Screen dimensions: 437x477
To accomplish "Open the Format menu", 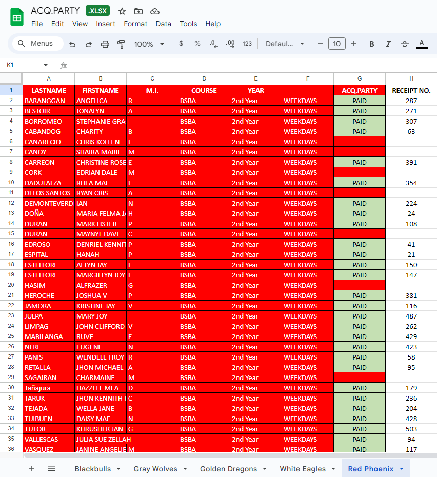I will [x=135, y=24].
